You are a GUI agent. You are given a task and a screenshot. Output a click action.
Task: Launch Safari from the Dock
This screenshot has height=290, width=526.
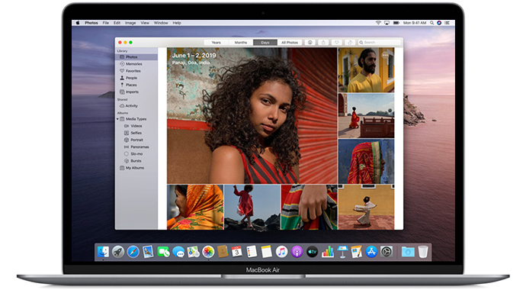click(133, 252)
